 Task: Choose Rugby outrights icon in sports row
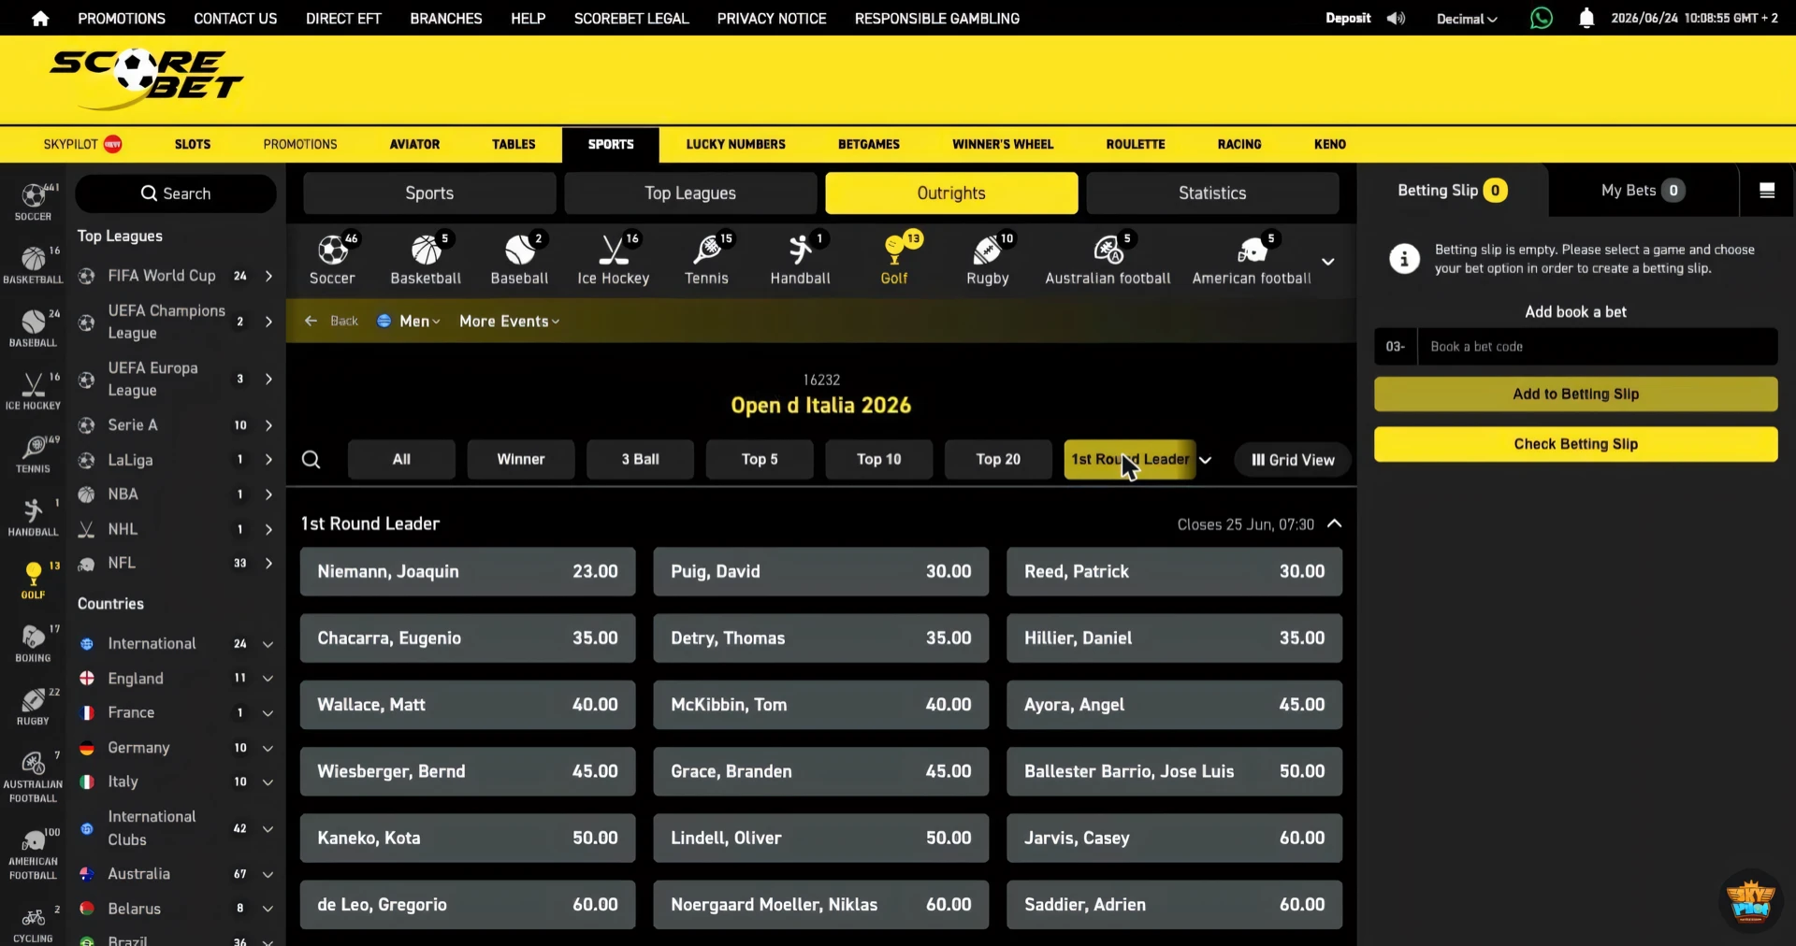point(988,260)
